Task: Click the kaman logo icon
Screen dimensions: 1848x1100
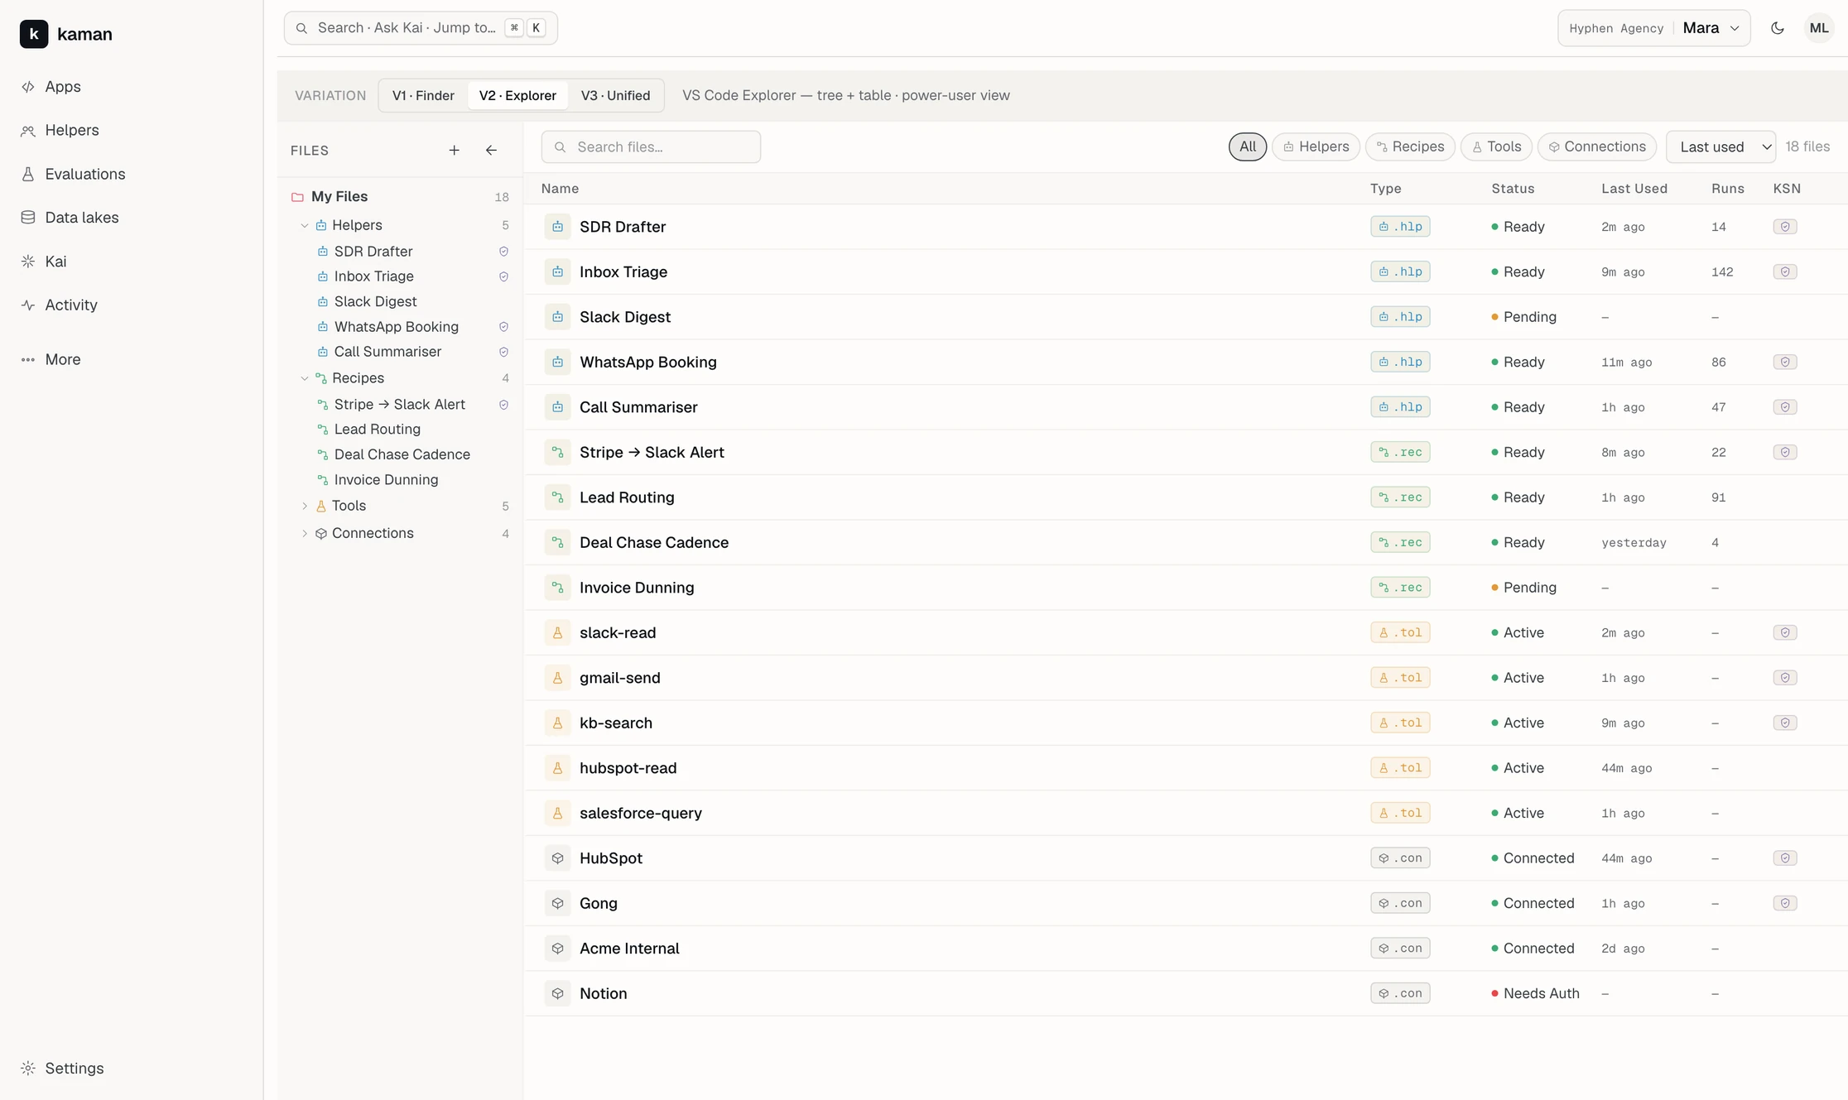Action: click(x=34, y=34)
